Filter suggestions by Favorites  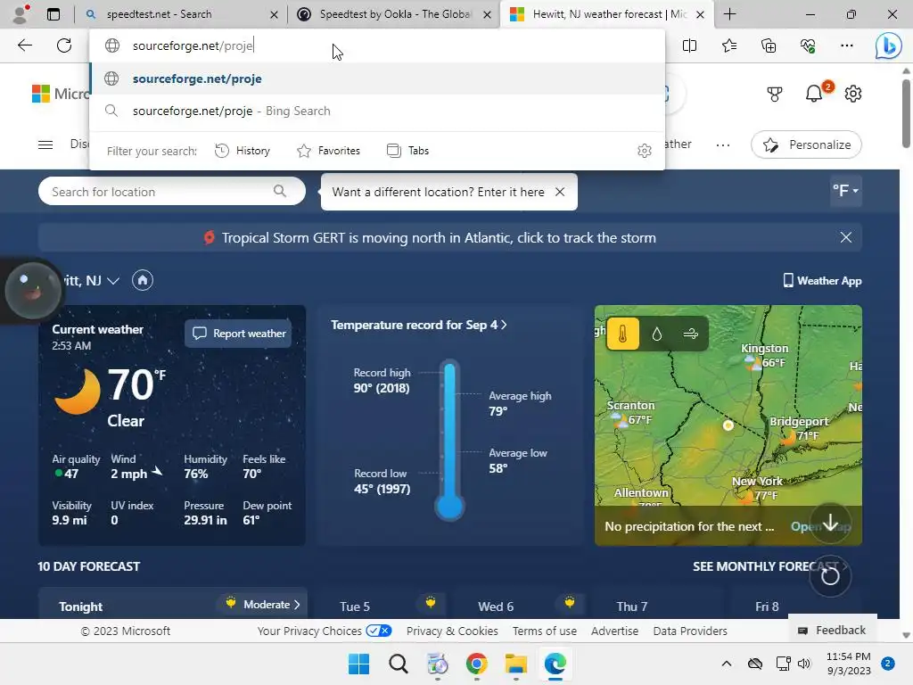click(328, 151)
